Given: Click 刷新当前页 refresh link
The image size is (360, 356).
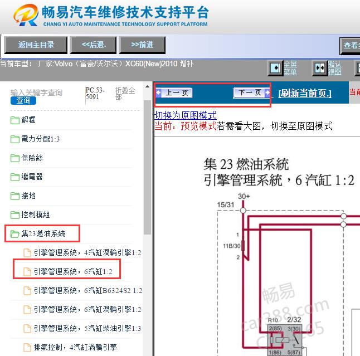Looking at the screenshot, I should 305,93.
